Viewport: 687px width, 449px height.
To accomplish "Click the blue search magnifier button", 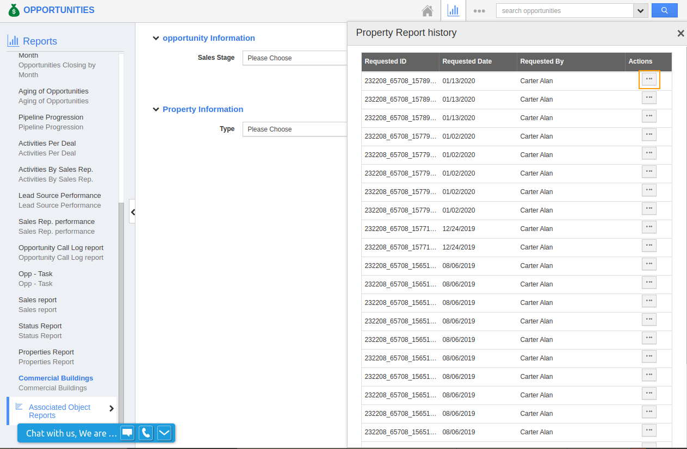I will click(664, 10).
